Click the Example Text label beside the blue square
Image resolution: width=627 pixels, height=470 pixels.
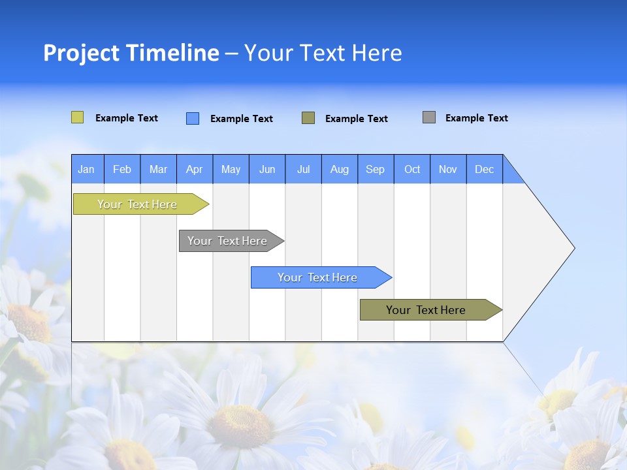pos(241,119)
